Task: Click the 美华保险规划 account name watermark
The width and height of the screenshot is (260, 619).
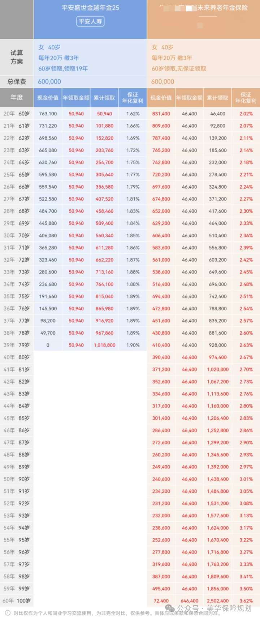Action: pyautogui.click(x=229, y=609)
